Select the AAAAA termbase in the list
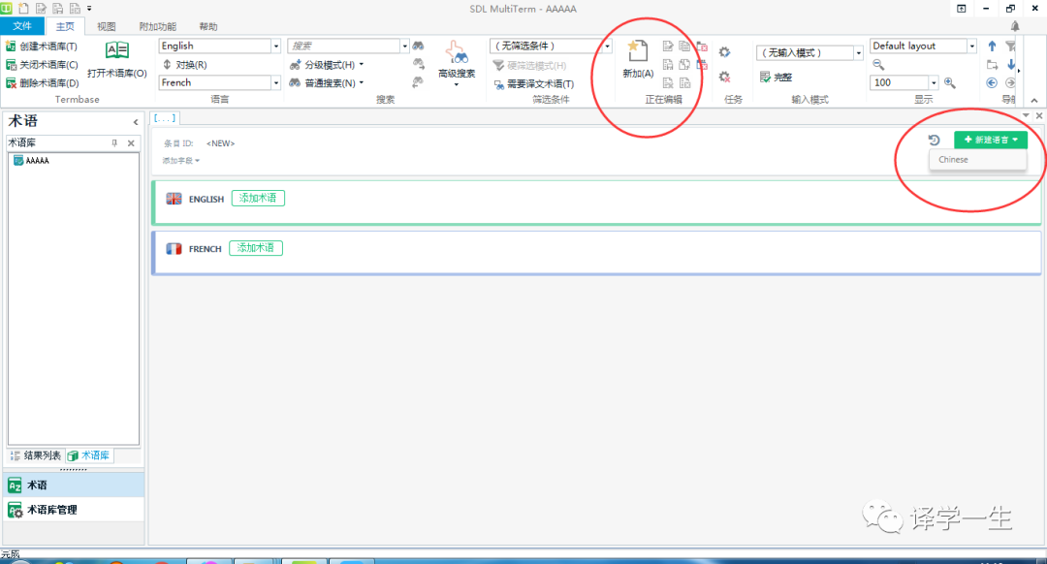This screenshot has height=564, width=1047. coord(31,161)
